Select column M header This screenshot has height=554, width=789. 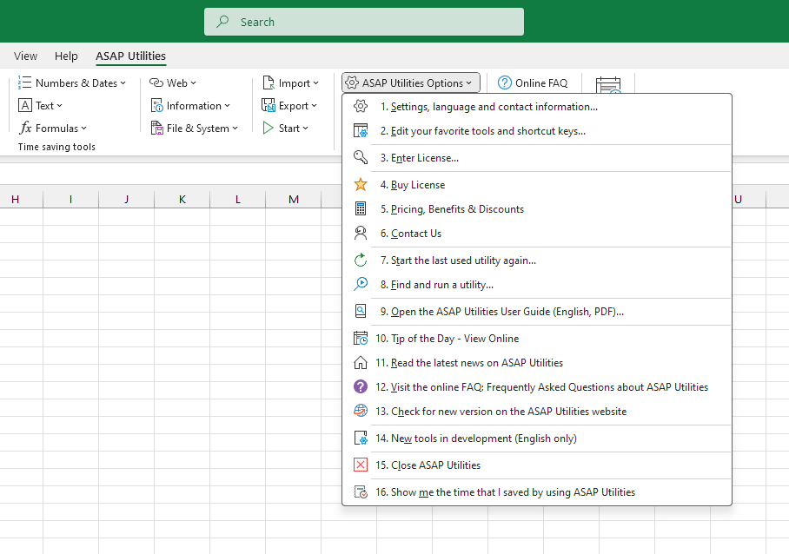294,200
